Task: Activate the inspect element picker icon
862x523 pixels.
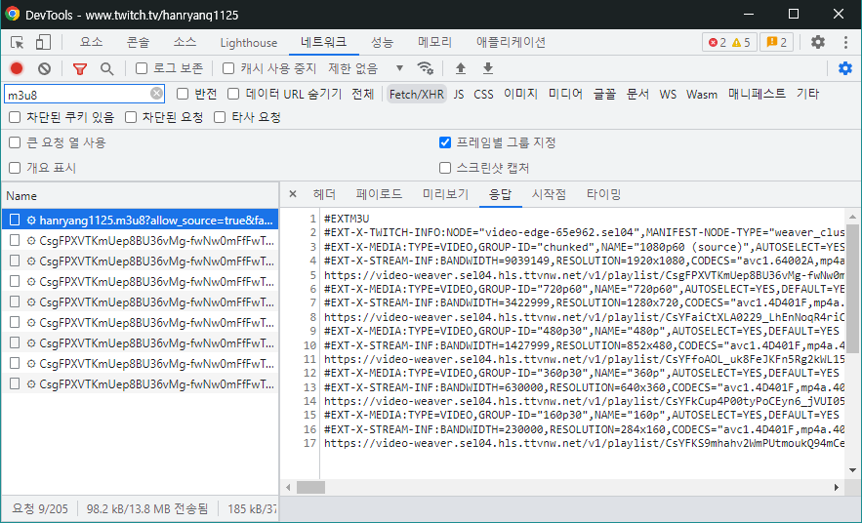Action: 17,42
